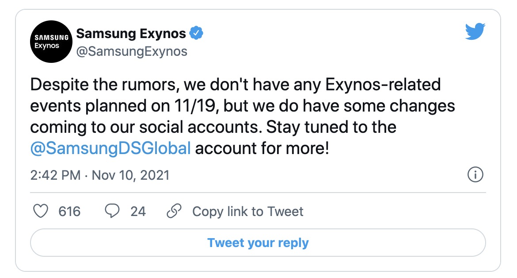
Task: Open the Samsung Exynos display name
Action: pyautogui.click(x=131, y=33)
